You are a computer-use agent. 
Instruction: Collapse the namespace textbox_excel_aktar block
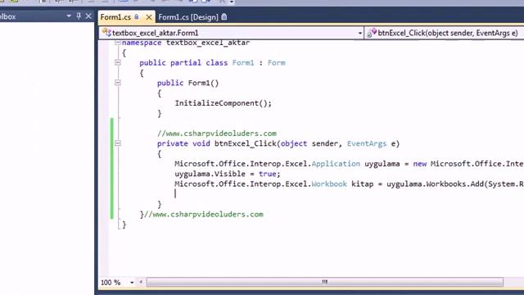click(118, 43)
